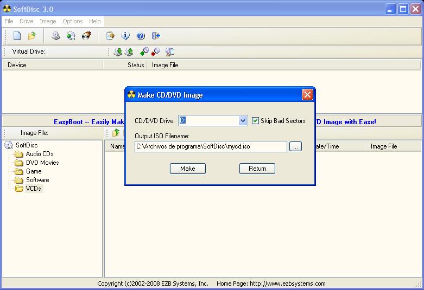This screenshot has width=424, height=290.
Task: Click the disc-on-drive icon in main toolbar
Action: [56, 36]
